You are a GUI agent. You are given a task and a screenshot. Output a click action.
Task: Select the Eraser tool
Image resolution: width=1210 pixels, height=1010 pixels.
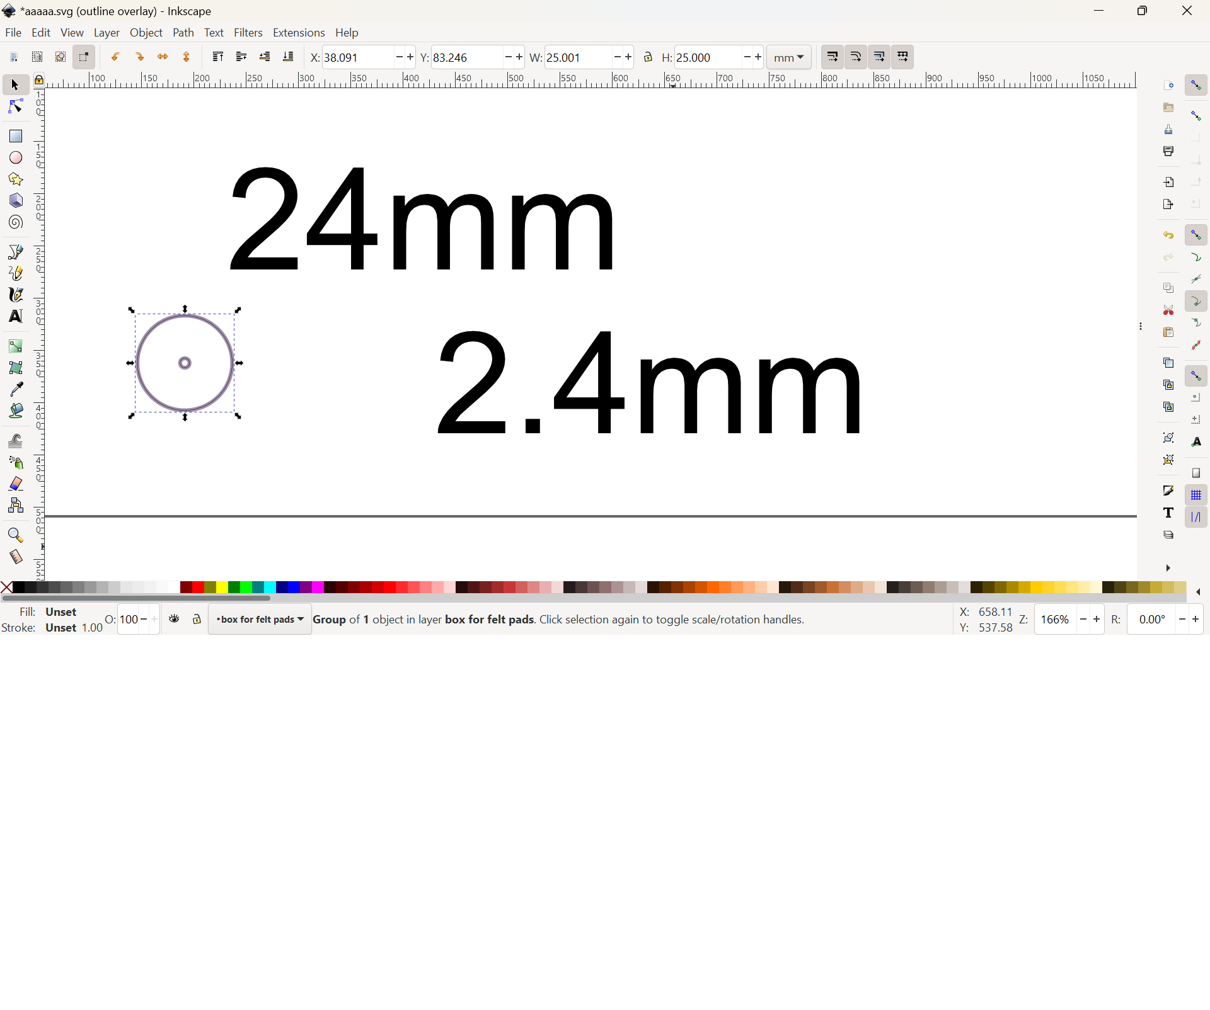click(15, 484)
